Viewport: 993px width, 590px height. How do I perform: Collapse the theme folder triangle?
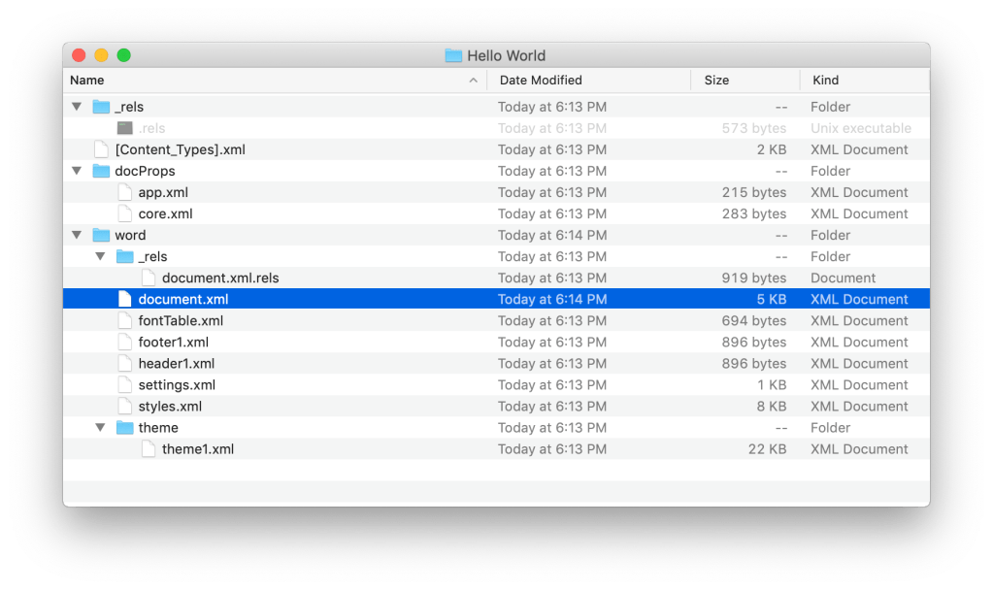click(x=100, y=427)
